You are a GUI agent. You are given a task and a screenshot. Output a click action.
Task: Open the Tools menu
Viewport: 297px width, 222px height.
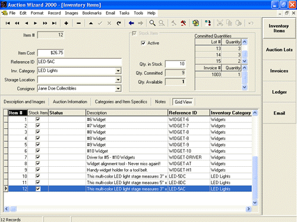138,13
